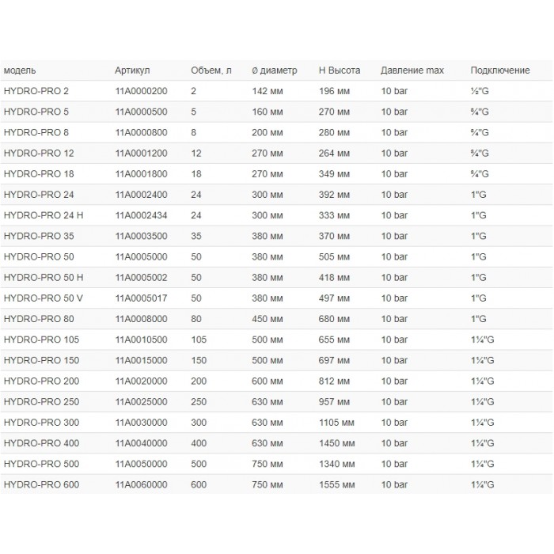
Task: Click the height value '1450 мм'
Action: click(x=336, y=443)
